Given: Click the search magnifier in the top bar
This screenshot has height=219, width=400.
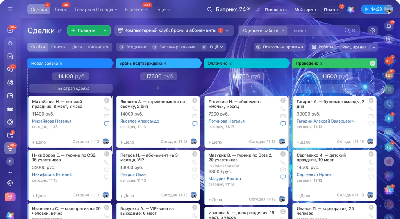Looking at the screenshot, I should point(209,9).
